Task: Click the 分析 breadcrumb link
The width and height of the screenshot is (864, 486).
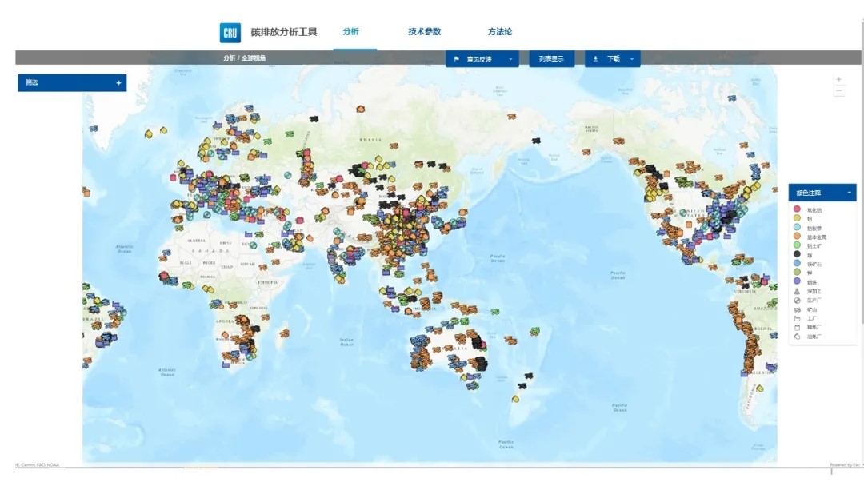Action: [x=229, y=58]
